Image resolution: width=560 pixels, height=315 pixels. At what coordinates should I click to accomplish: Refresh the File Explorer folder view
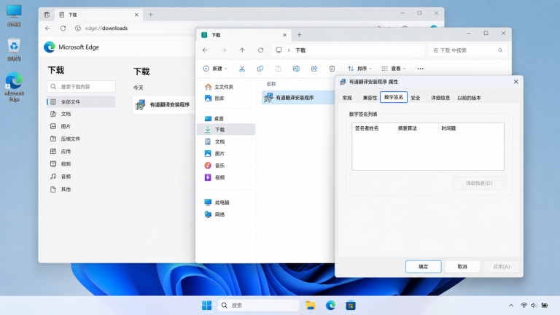click(260, 50)
